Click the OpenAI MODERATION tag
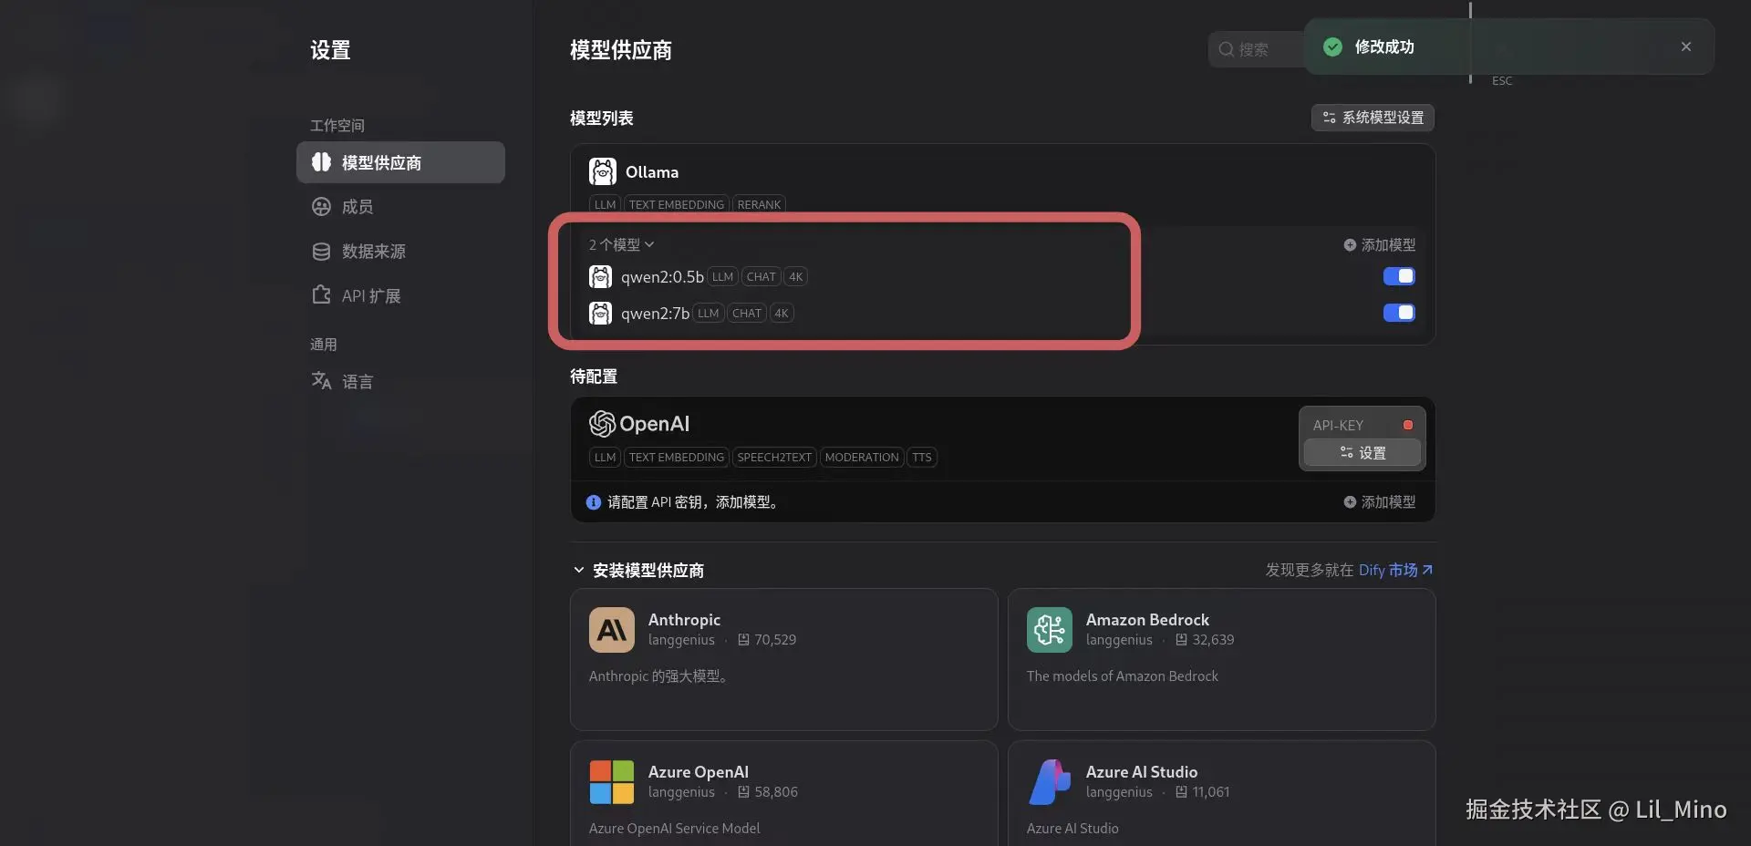Image resolution: width=1751 pixels, height=846 pixels. pyautogui.click(x=862, y=458)
